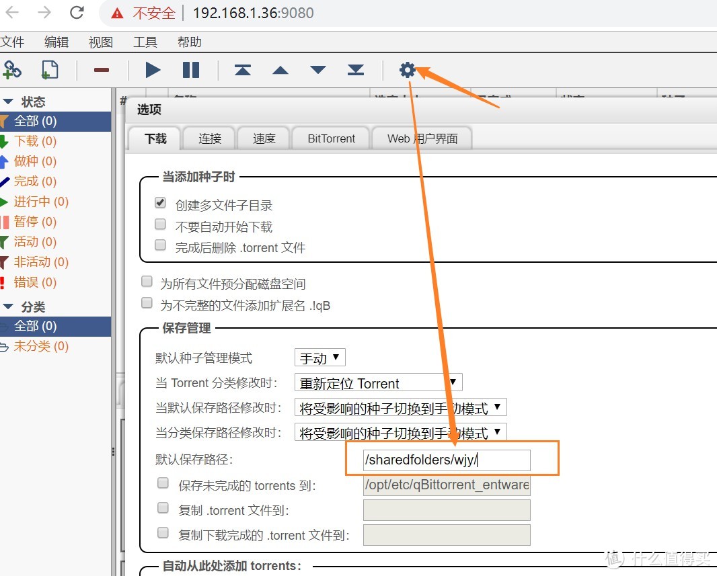Go forward in the browser
The height and width of the screenshot is (576, 717).
(44, 12)
